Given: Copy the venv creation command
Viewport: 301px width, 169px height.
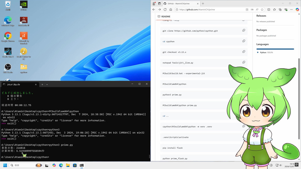Looking at the screenshot, I should point(244,126).
